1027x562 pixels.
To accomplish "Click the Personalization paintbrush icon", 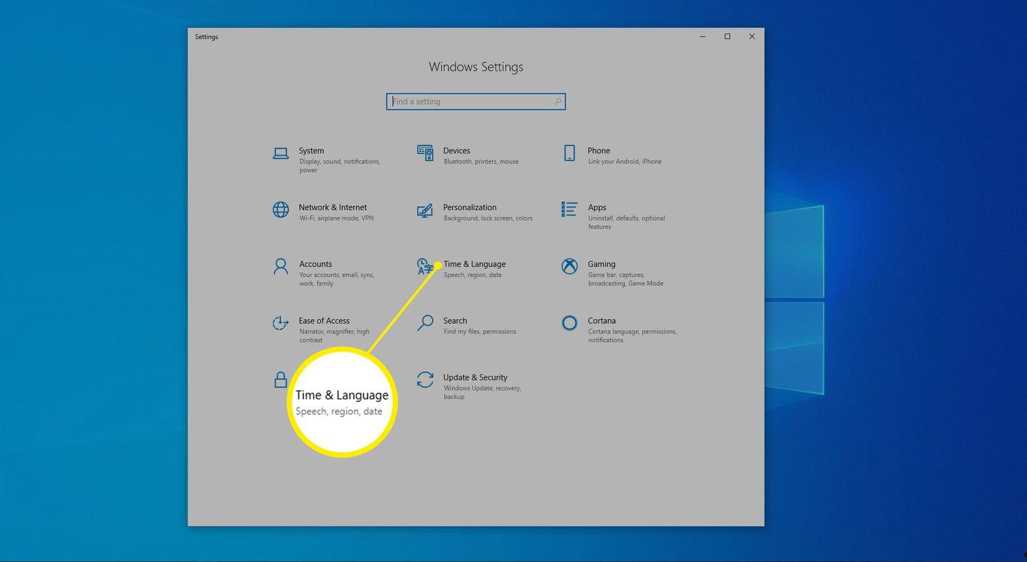I will click(425, 209).
